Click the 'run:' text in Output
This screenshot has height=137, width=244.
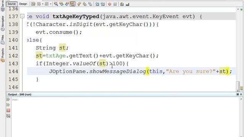click(15, 100)
